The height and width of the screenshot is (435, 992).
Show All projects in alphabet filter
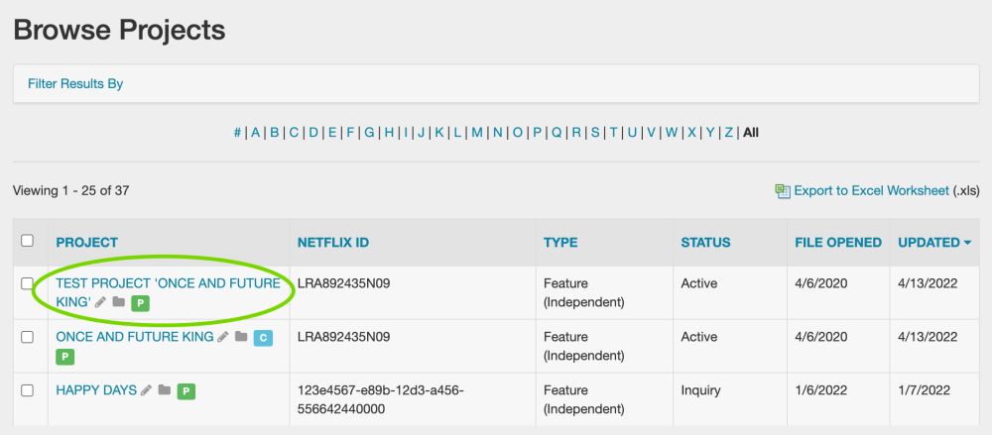[x=751, y=132]
